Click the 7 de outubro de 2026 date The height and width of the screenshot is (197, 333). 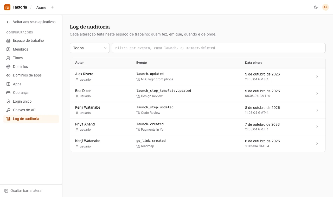click(x=262, y=124)
